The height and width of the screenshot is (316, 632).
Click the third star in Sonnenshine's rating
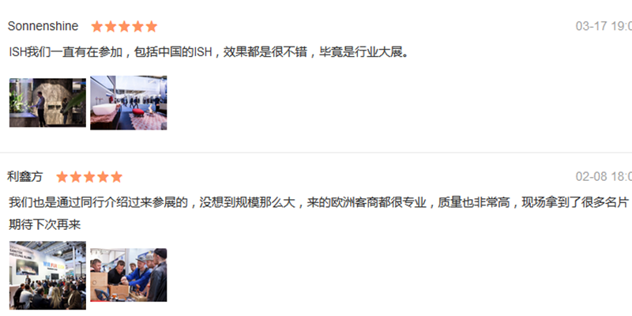click(124, 27)
